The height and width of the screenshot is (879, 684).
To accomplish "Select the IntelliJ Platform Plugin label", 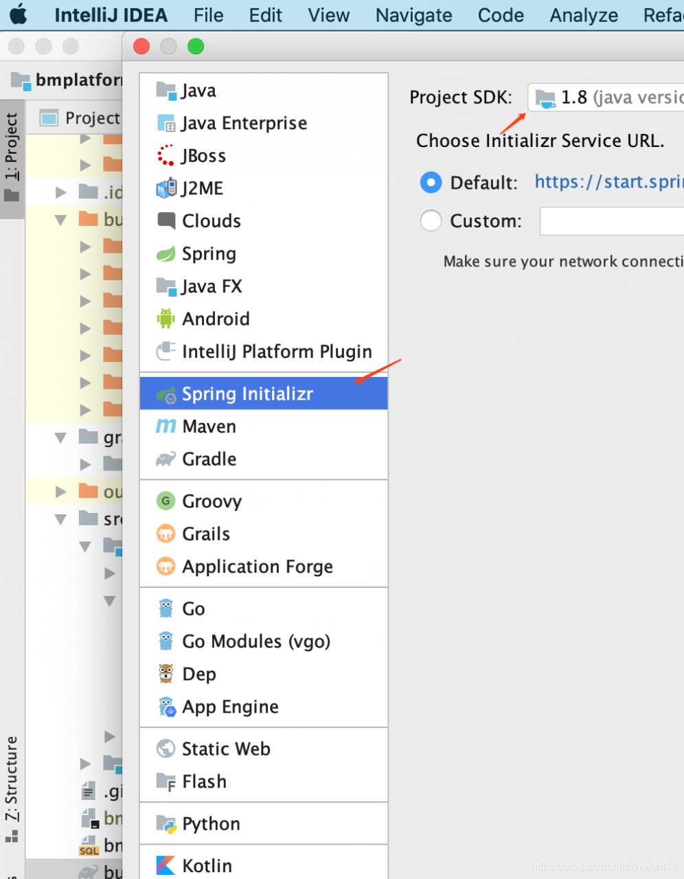I will (x=277, y=352).
